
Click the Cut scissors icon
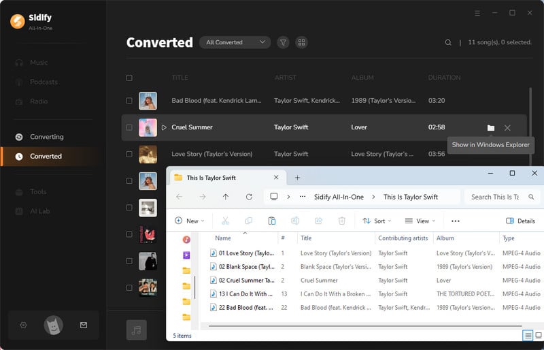tap(225, 221)
